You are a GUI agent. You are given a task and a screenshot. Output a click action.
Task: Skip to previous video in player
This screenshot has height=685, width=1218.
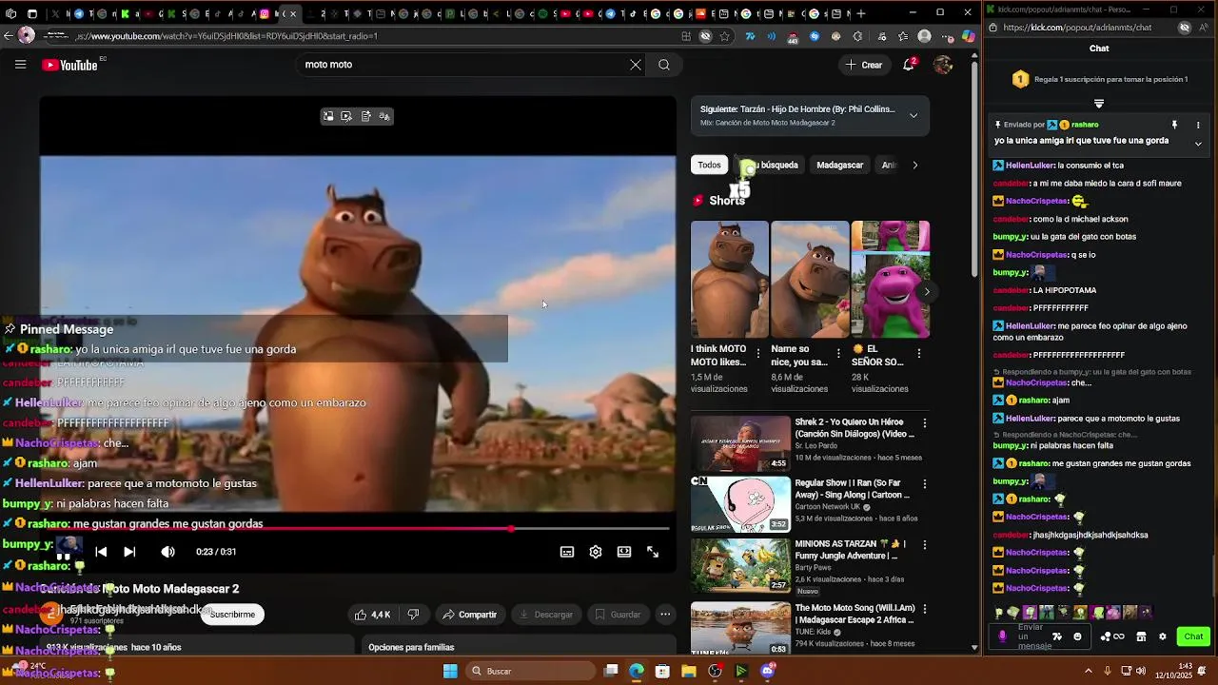101,552
